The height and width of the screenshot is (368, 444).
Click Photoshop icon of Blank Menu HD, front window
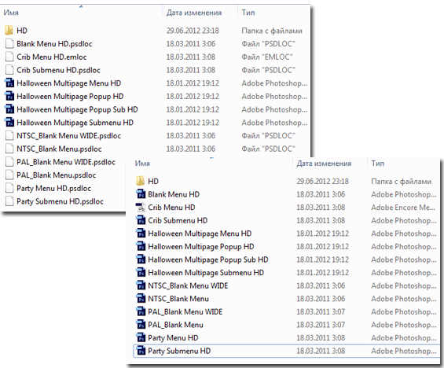point(141,194)
